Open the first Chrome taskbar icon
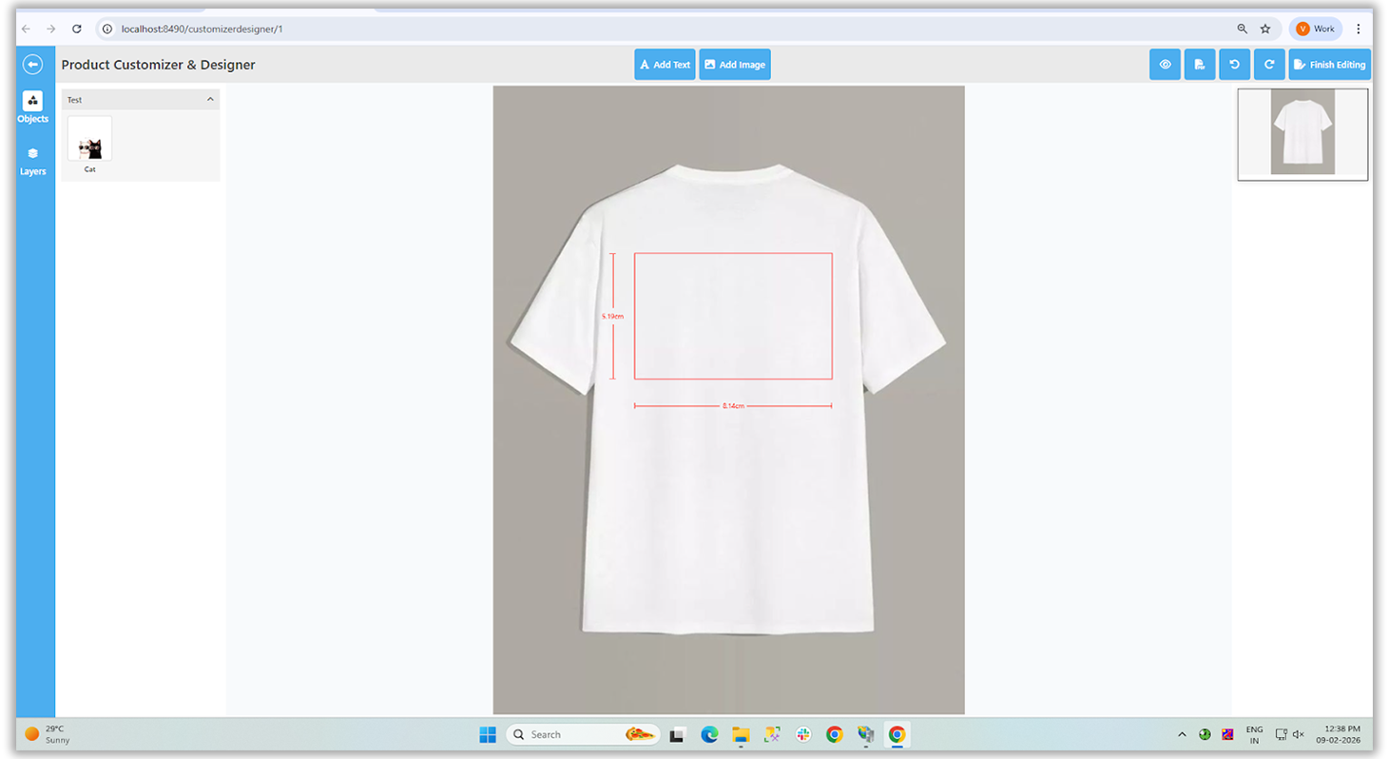 [x=835, y=734]
